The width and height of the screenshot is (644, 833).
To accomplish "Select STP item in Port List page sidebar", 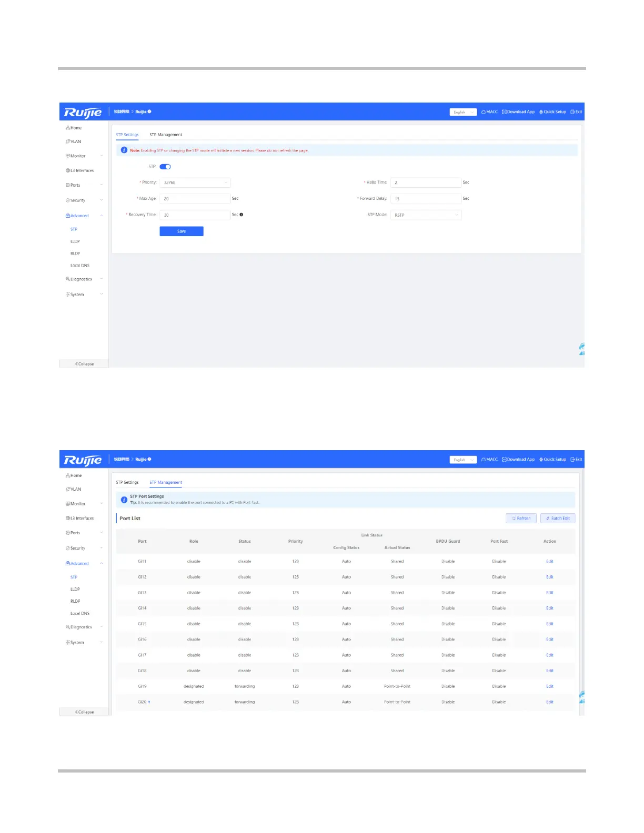I will coord(74,577).
